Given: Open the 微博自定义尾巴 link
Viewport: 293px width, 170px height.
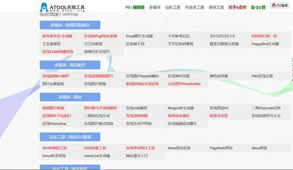Looking at the screenshot, I should 97,52.
